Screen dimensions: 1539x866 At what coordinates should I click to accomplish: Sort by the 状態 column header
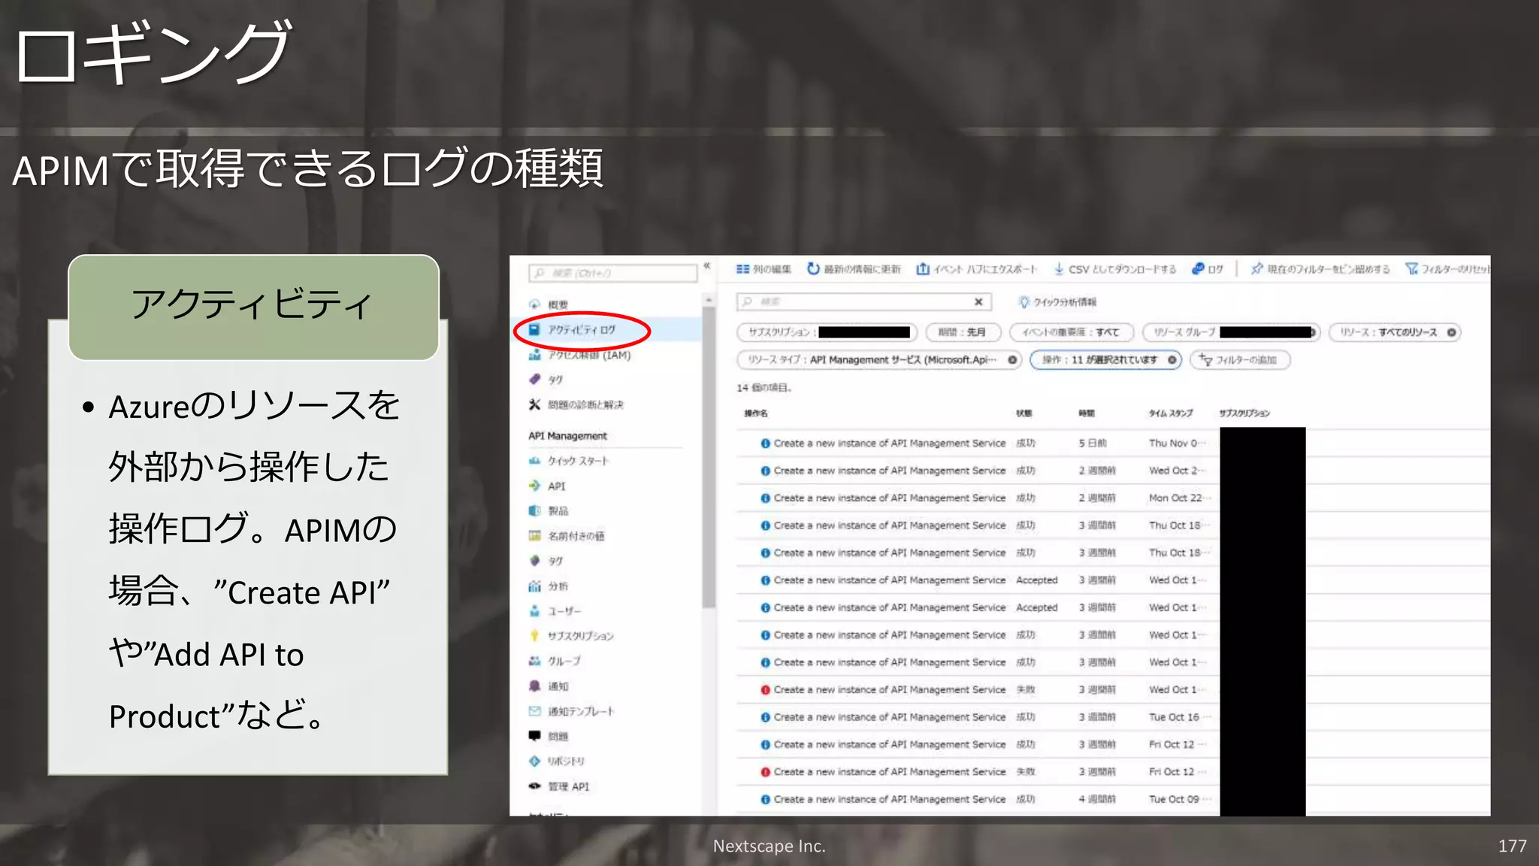click(1024, 413)
